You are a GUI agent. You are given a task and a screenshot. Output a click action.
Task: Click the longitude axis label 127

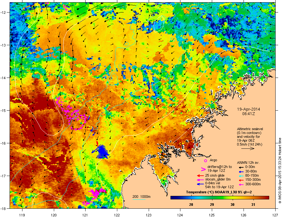coord(275,215)
